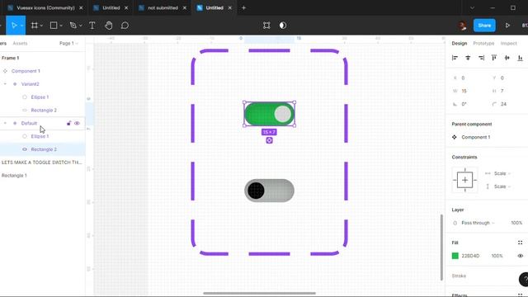Align horizontal centers icon
Image resolution: width=528 pixels, height=297 pixels.
pyautogui.click(x=468, y=58)
